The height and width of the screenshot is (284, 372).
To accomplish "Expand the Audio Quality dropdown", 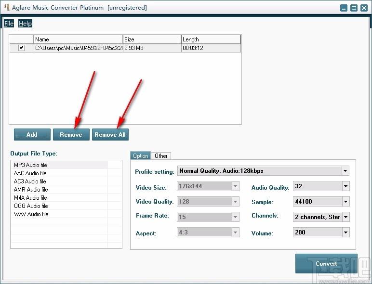I will pyautogui.click(x=345, y=186).
